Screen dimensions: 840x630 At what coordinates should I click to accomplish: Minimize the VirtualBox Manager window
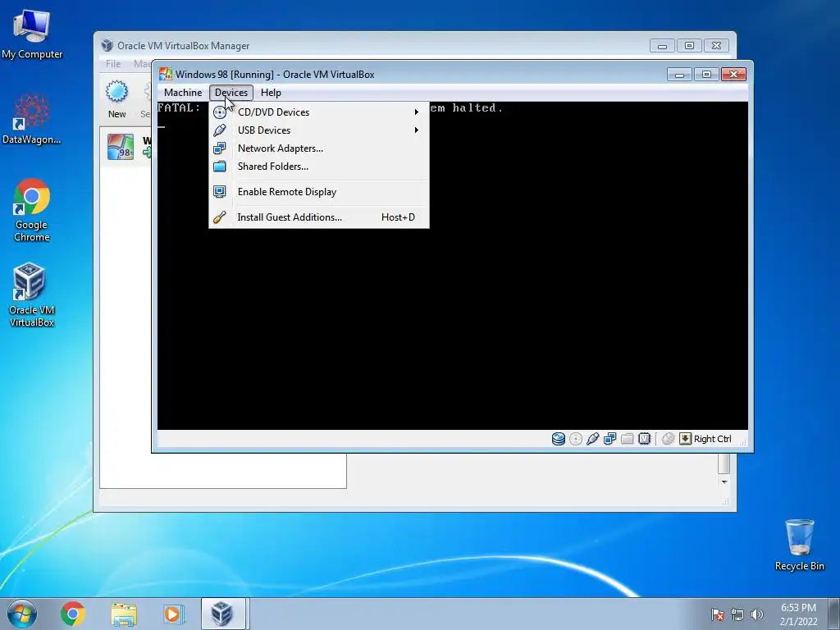coord(662,46)
